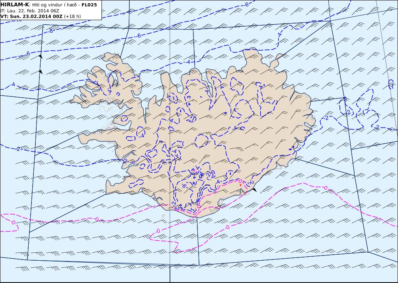Select the FL025 flight level label
Screen dimensions: 398x283
point(89,5)
